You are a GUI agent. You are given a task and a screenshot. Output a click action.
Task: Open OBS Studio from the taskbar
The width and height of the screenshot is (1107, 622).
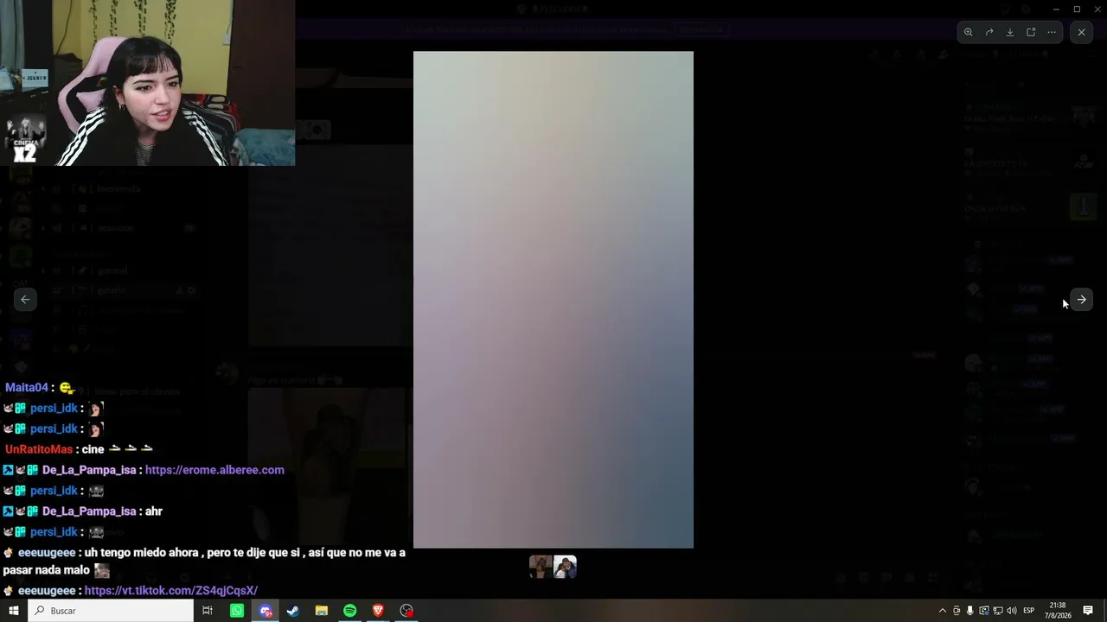coord(406,611)
